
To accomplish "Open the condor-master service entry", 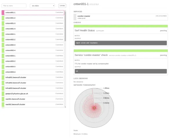I will pyautogui.click(x=121, y=17).
